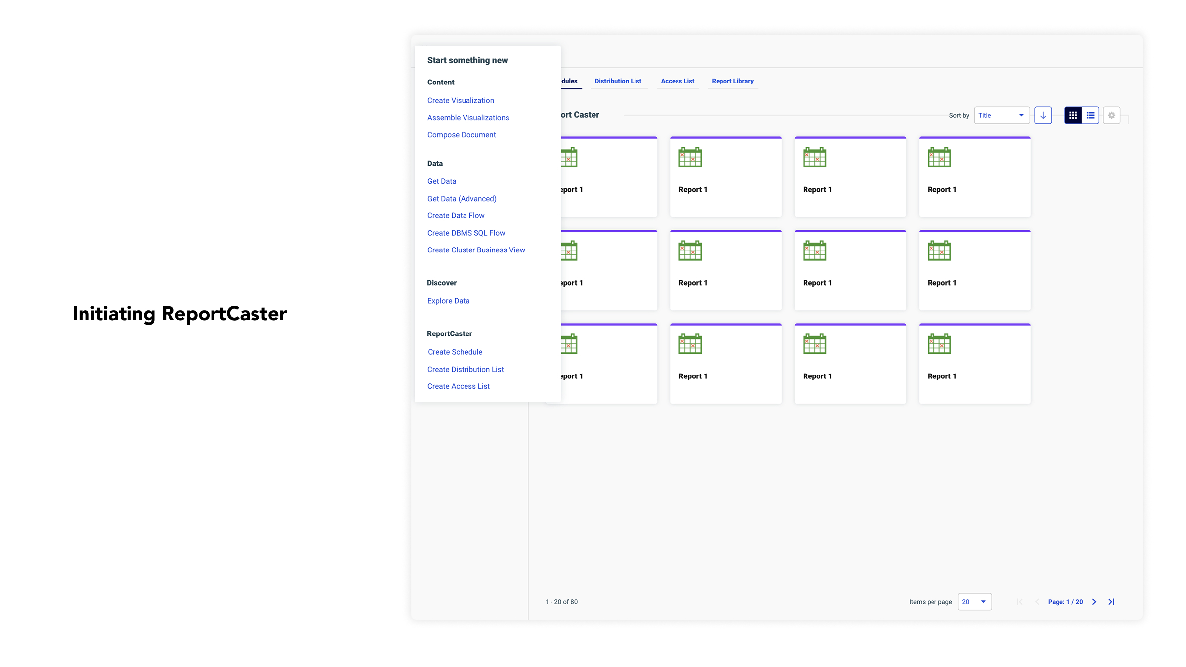This screenshot has width=1186, height=667.
Task: Switch to grid view icon
Action: pos(1073,115)
